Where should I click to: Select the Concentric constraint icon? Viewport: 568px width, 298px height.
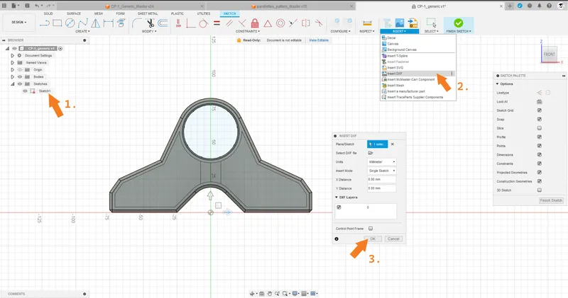click(x=280, y=23)
